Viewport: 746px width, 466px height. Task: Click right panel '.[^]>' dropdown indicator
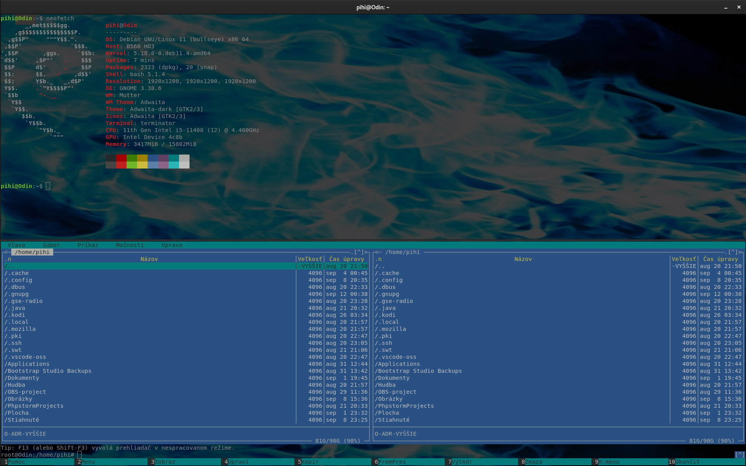[x=733, y=252]
